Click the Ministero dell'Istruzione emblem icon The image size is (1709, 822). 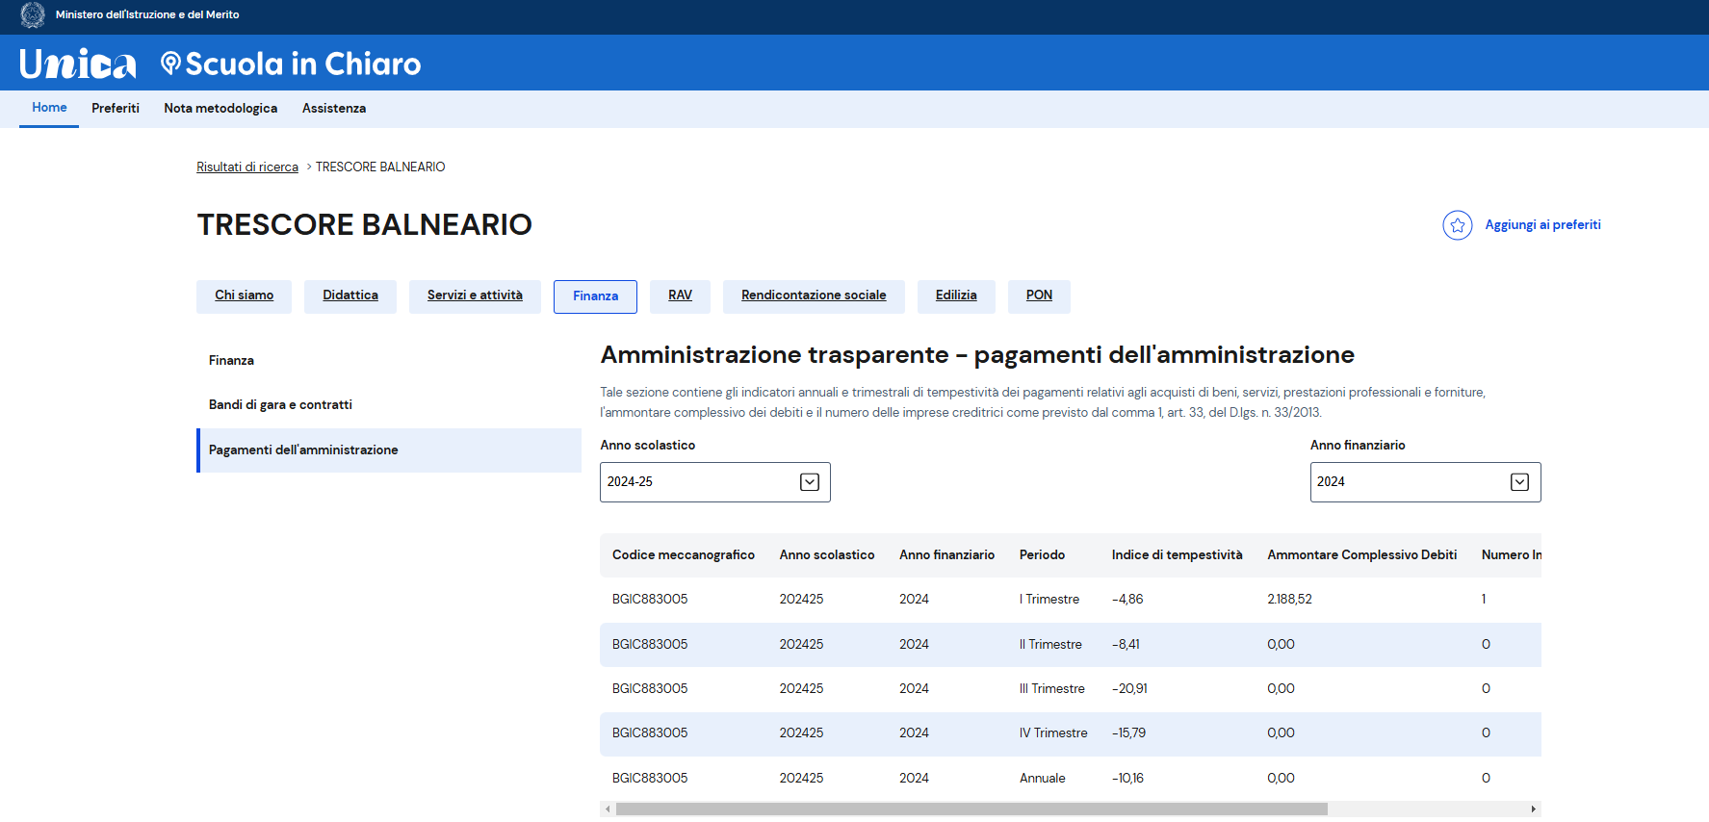[33, 15]
